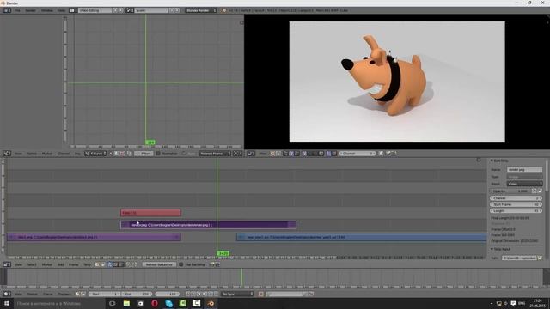This screenshot has height=309, width=550.
Task: Adjust the timeline End frame field
Action: (x=137, y=294)
